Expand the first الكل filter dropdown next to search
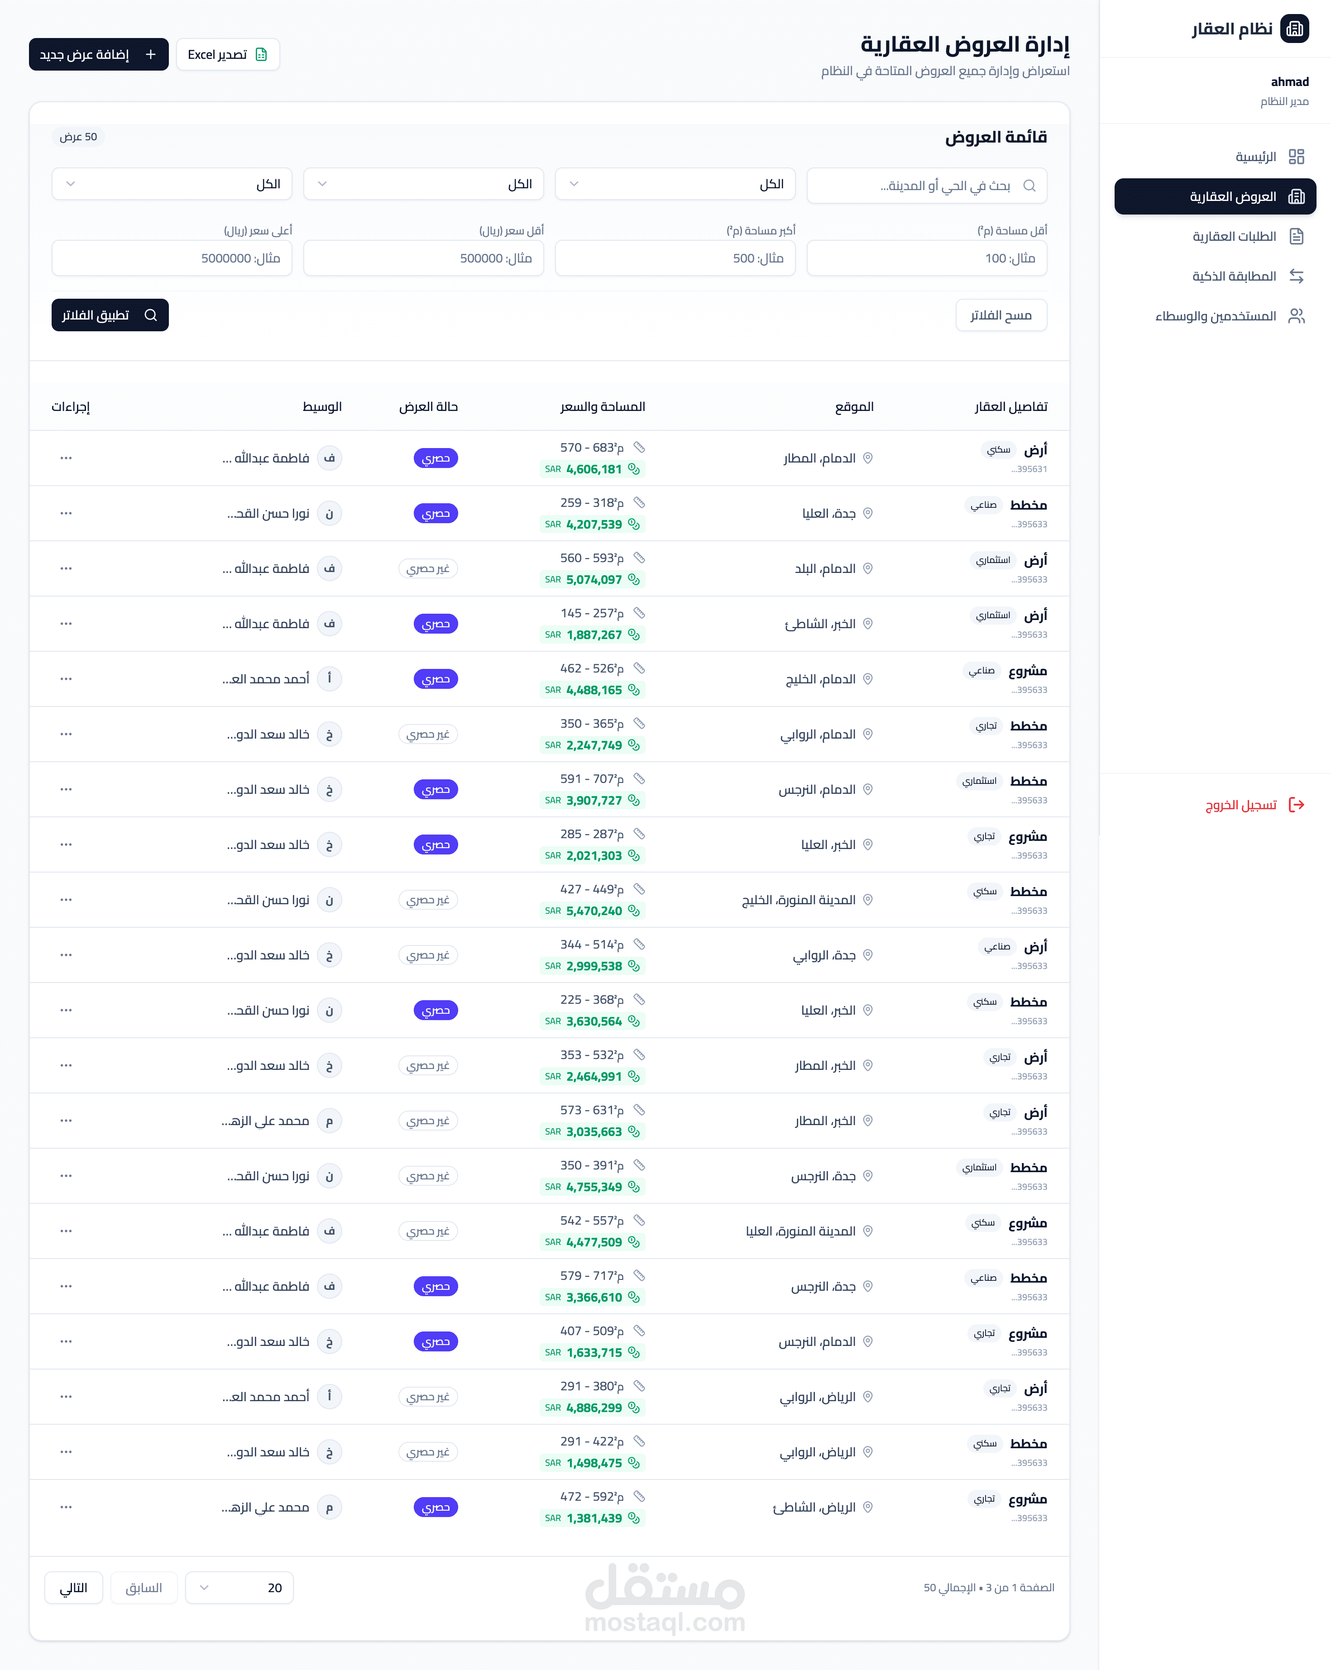1331x1670 pixels. 675,184
